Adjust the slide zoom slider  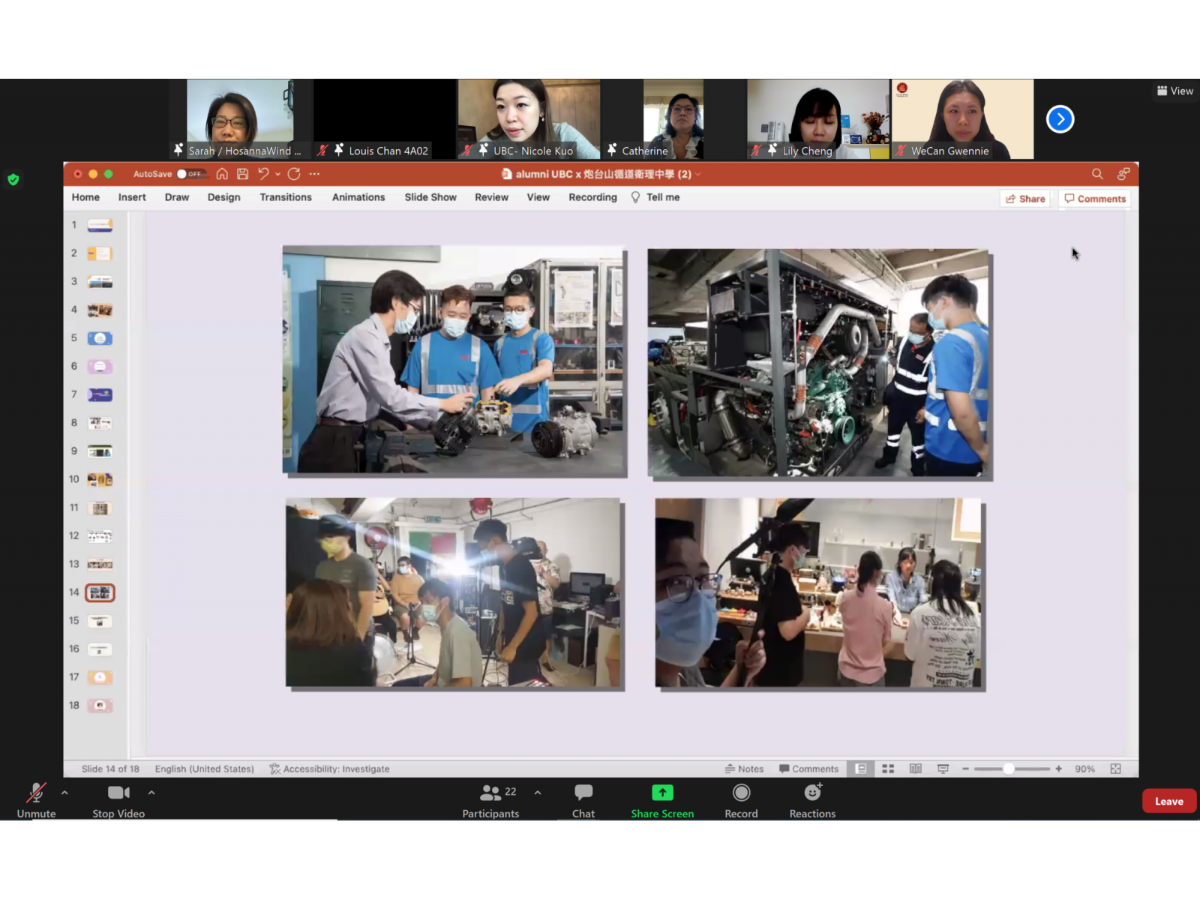[x=1009, y=769]
